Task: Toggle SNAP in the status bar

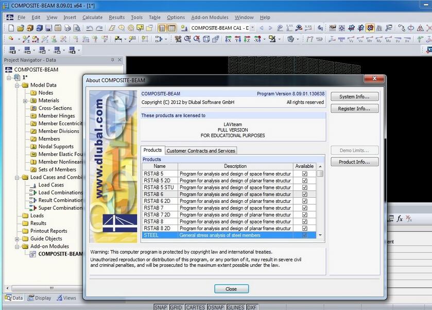Action: (x=161, y=307)
